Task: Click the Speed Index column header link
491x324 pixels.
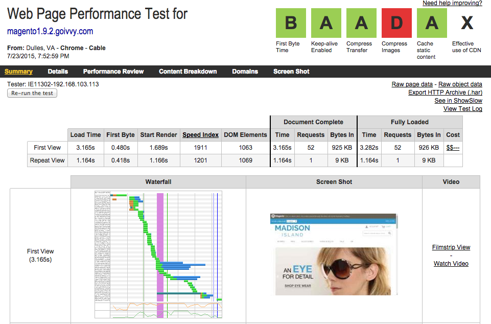Action: coord(200,135)
